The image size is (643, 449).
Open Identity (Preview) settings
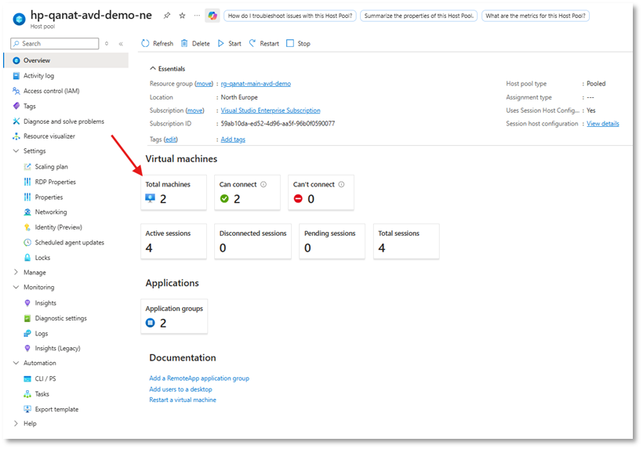tap(58, 227)
